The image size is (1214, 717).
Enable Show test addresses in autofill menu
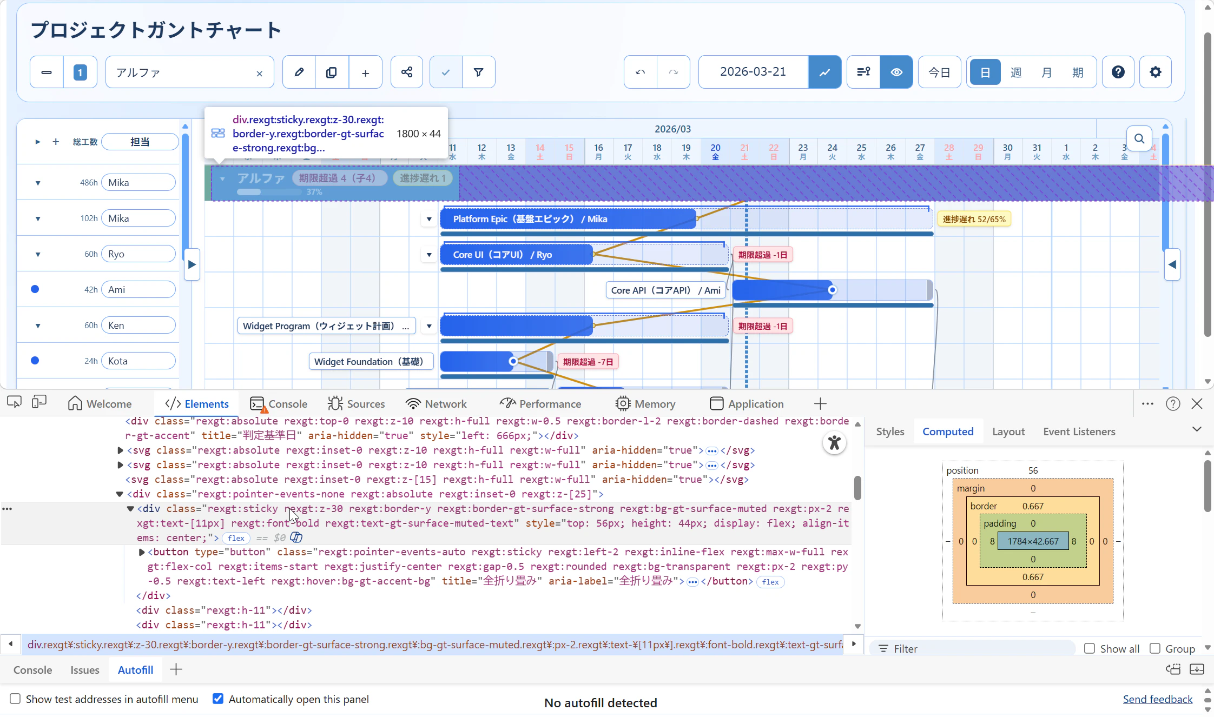click(15, 699)
